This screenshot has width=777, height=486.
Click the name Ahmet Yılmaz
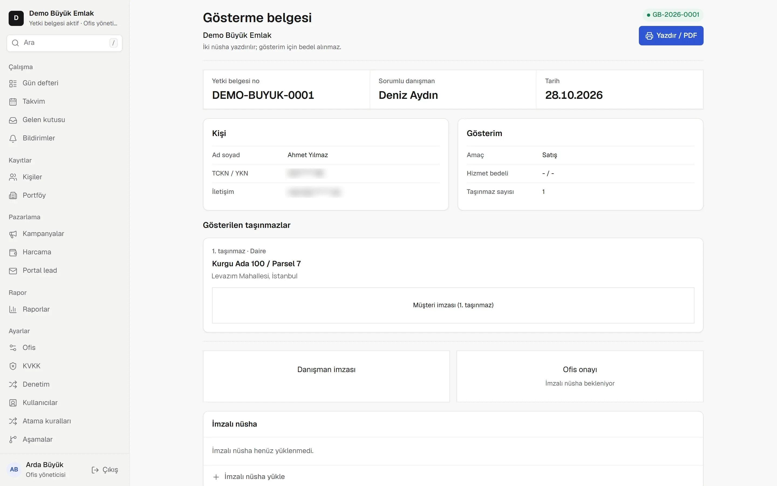[308, 155]
